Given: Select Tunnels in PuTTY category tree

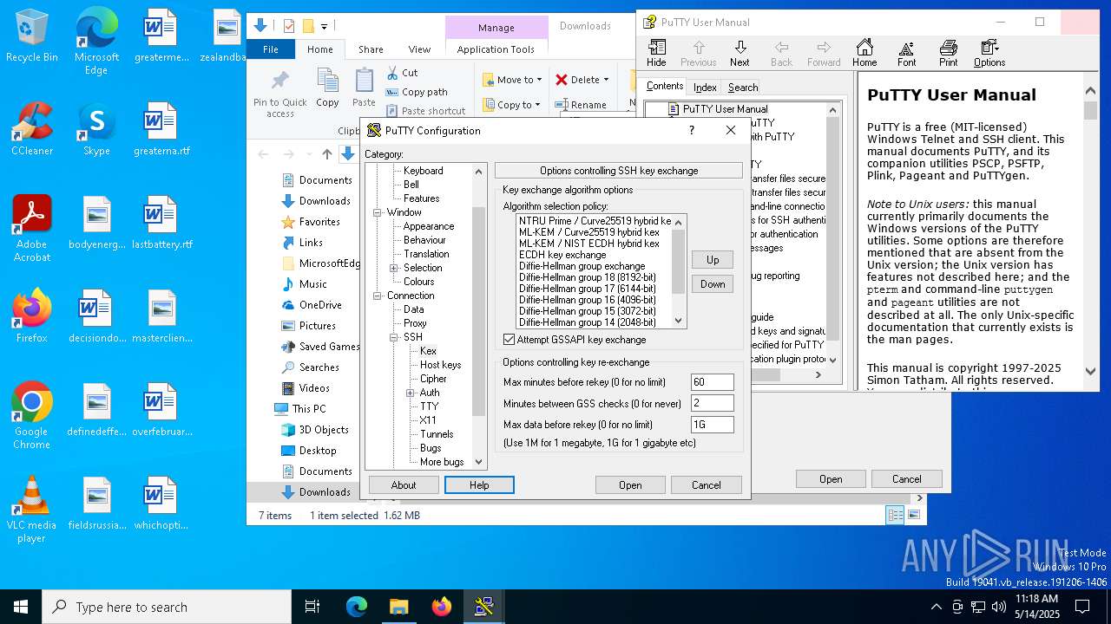Looking at the screenshot, I should (437, 434).
